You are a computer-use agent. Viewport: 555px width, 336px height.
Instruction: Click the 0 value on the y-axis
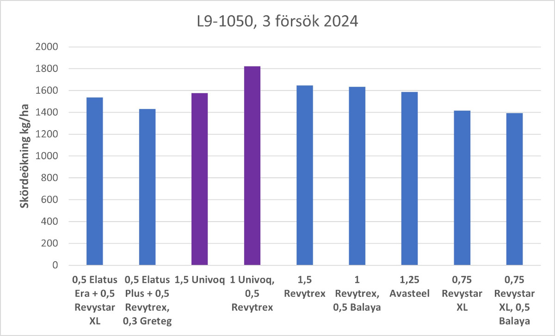point(55,265)
